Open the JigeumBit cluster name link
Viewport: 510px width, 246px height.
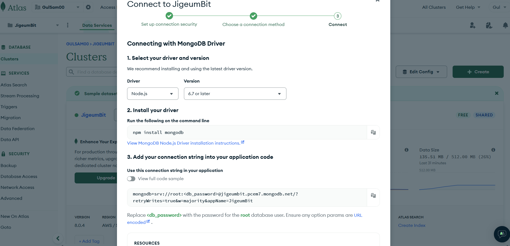93,115
